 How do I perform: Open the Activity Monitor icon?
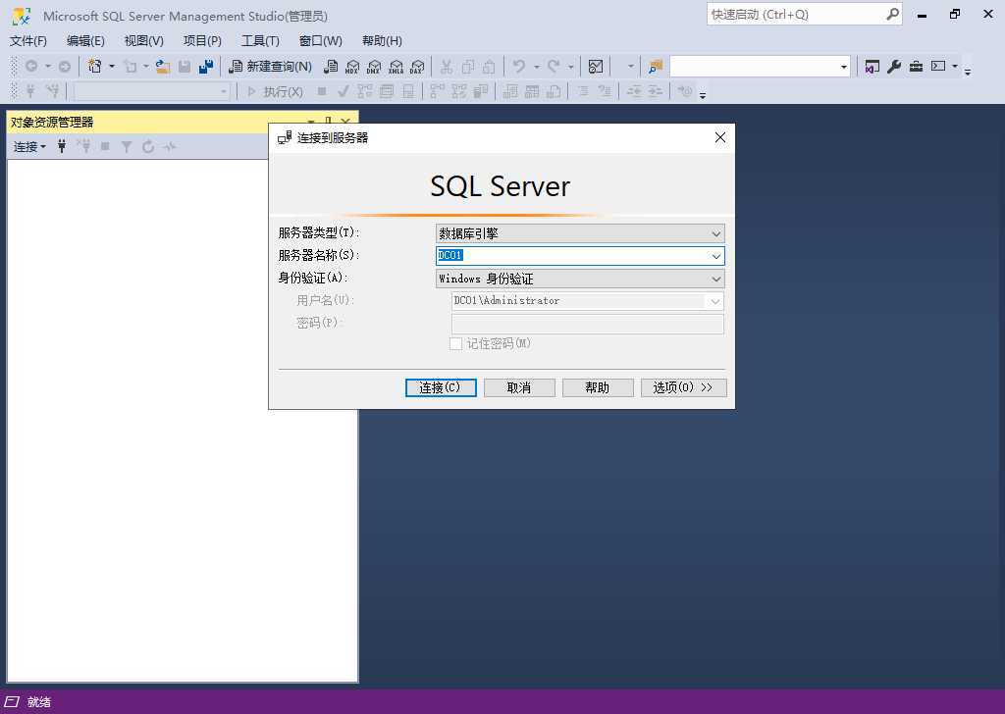[596, 66]
